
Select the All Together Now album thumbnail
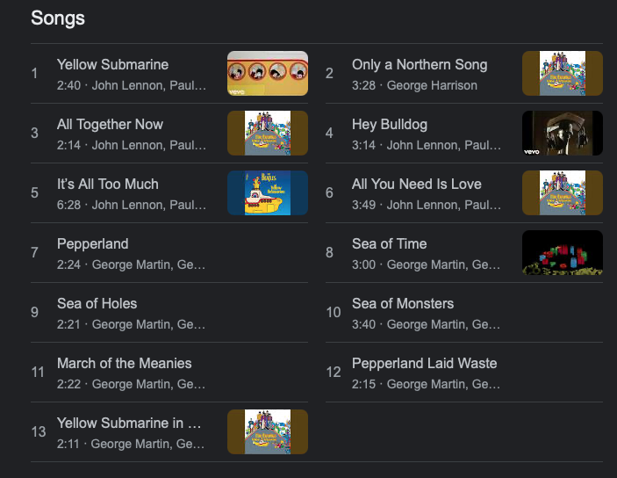point(268,133)
